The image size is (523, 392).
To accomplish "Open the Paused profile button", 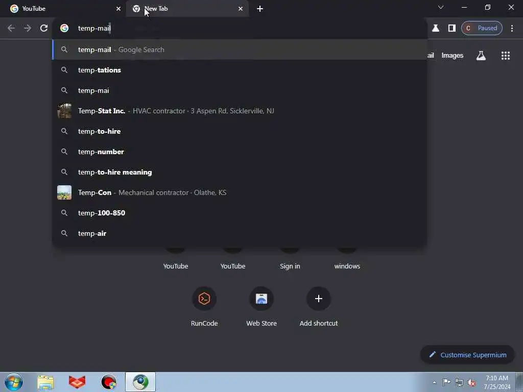I will pyautogui.click(x=482, y=28).
